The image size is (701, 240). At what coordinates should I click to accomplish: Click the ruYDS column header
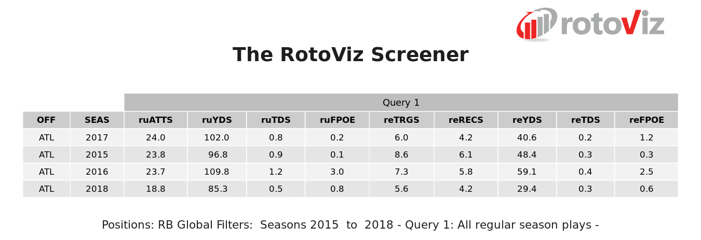pyautogui.click(x=217, y=120)
